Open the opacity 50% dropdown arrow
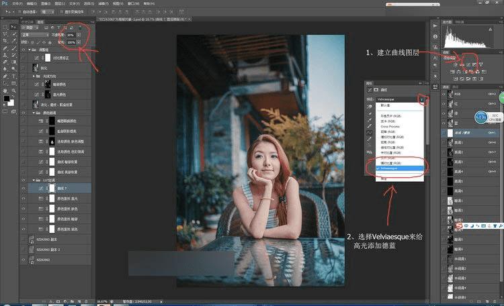 pos(79,35)
